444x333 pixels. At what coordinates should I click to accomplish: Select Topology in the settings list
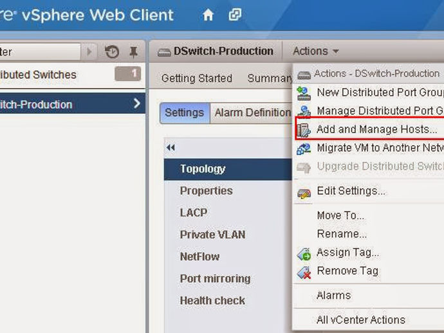click(228, 169)
